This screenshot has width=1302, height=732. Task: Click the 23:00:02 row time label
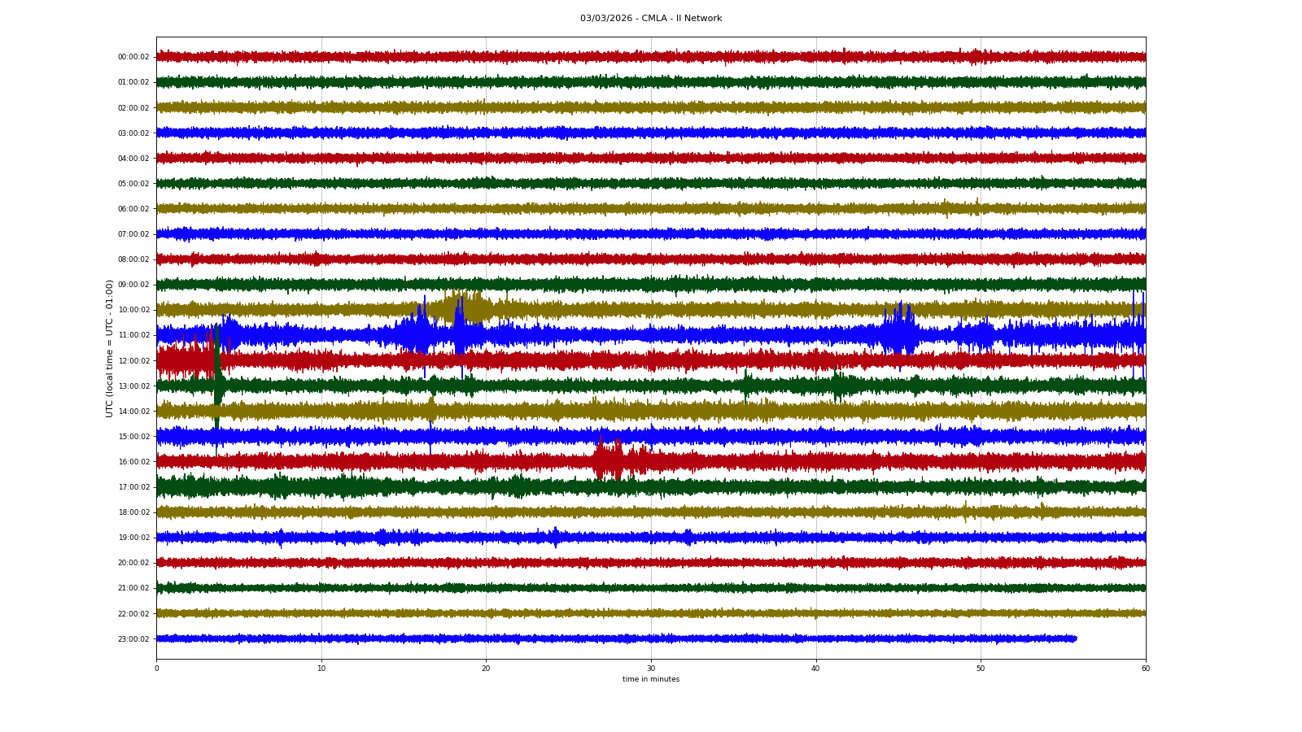click(133, 639)
